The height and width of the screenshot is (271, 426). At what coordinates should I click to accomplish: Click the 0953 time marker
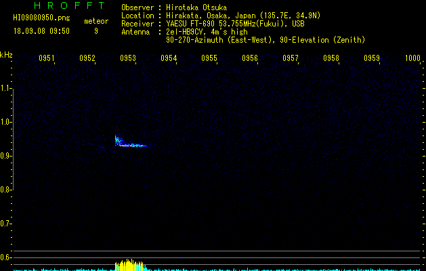(x=128, y=58)
